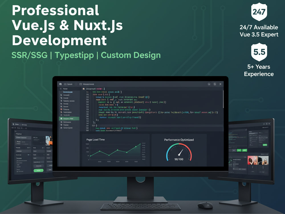Click the grey button beside the green buttons on right monitor
This screenshot has height=214, width=285.
click(x=234, y=150)
